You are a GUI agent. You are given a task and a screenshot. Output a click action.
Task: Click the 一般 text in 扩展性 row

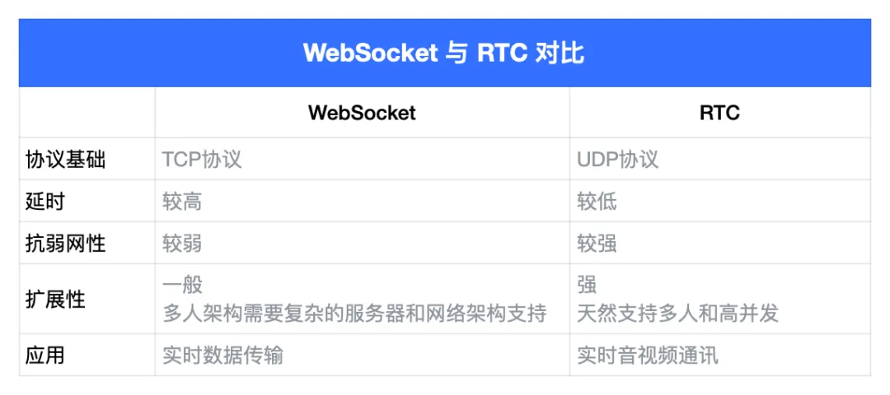tap(182, 286)
